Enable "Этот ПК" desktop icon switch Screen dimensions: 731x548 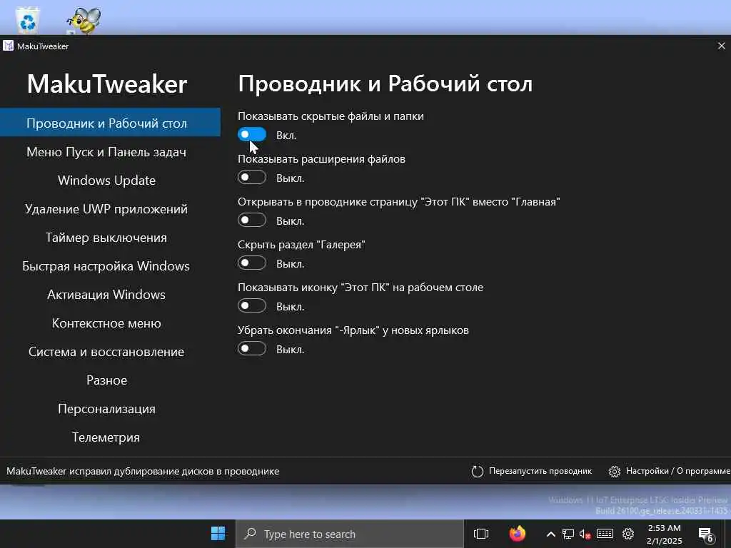(x=252, y=306)
